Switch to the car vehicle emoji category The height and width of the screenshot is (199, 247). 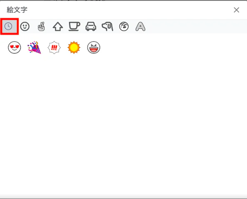[x=91, y=26]
